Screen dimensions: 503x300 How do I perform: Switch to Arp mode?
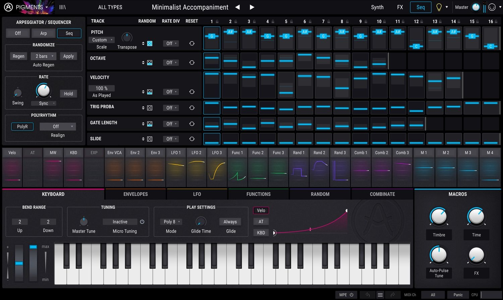(44, 33)
